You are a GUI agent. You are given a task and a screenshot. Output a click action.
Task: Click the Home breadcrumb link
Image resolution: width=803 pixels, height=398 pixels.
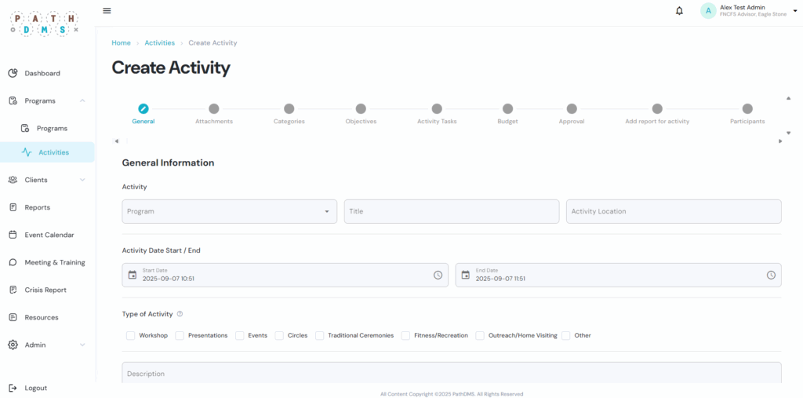tap(121, 43)
